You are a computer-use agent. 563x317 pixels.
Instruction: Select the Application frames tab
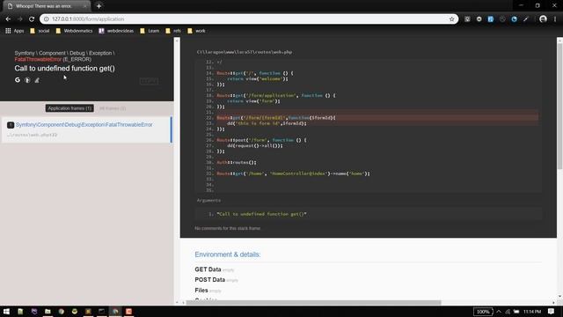[69, 108]
